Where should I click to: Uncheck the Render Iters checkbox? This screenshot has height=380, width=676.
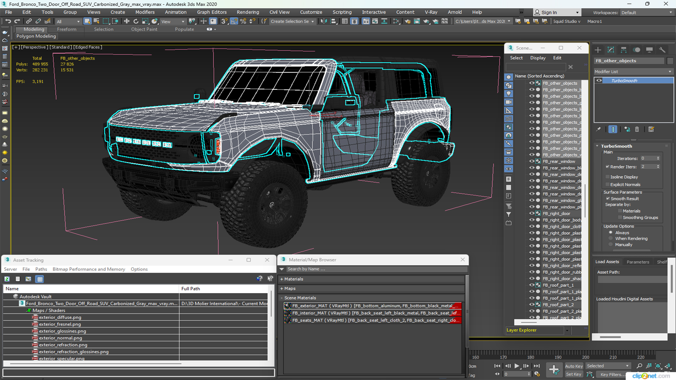[x=607, y=167]
